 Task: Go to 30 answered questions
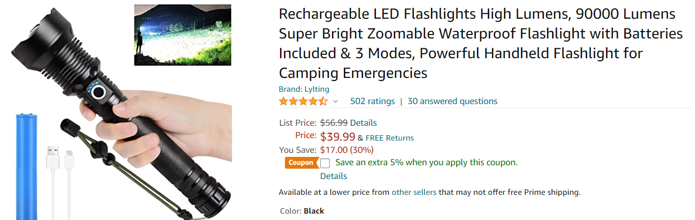click(452, 101)
